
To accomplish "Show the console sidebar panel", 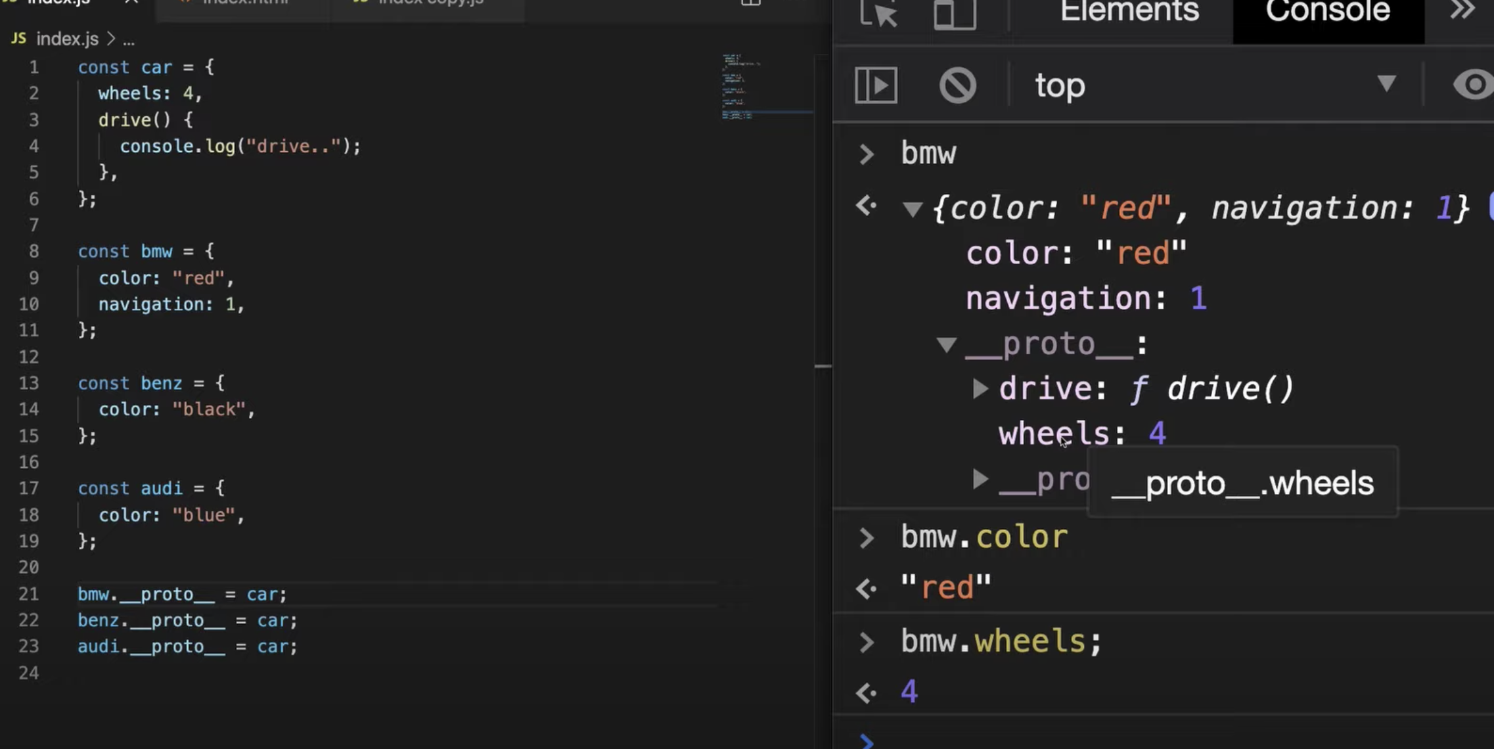I will (x=876, y=85).
